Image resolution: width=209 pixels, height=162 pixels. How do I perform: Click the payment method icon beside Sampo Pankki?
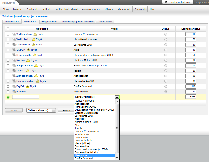(14, 65)
